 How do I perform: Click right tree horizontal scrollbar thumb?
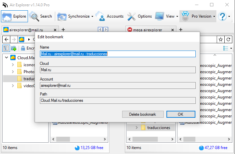145,139
